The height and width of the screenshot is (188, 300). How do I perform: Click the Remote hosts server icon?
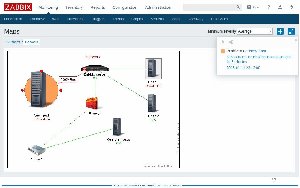[117, 127]
